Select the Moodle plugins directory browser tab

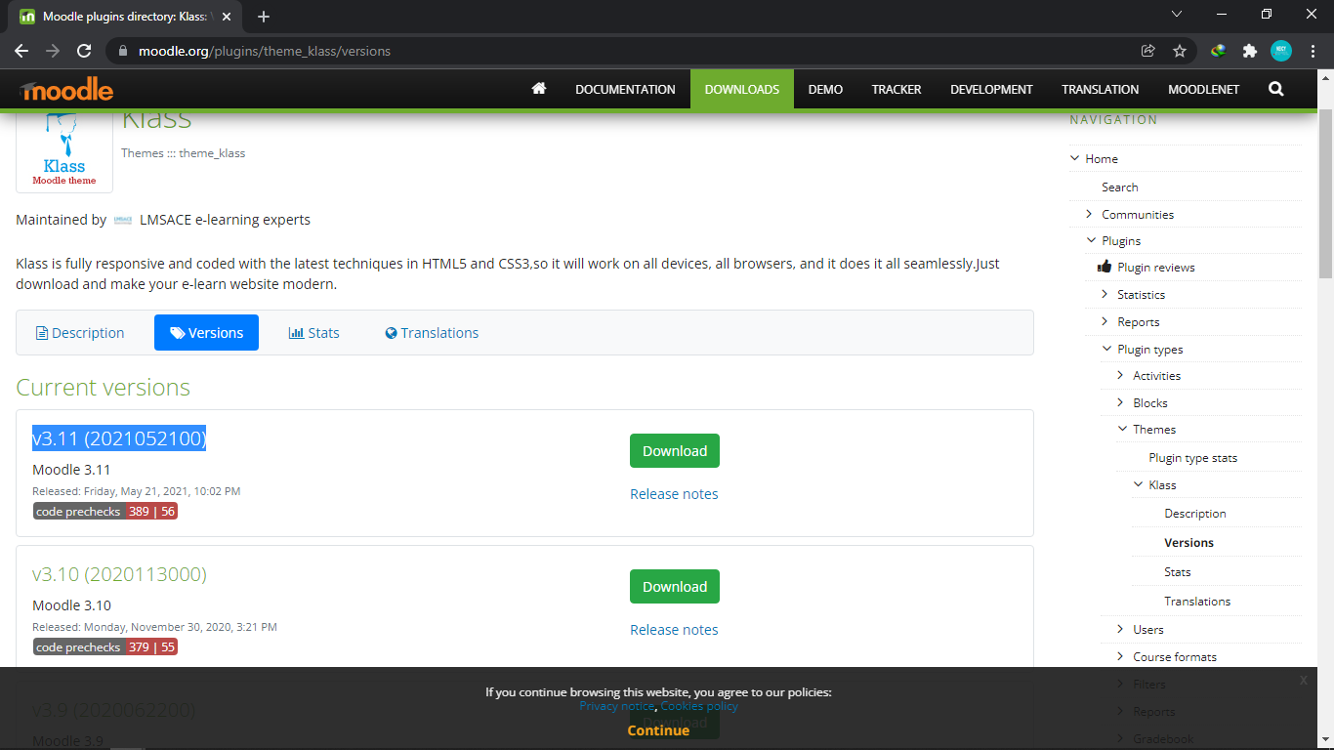click(124, 17)
